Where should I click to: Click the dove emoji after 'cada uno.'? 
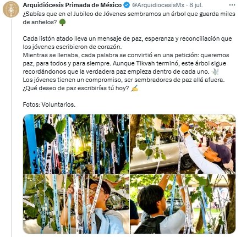pos(215,71)
